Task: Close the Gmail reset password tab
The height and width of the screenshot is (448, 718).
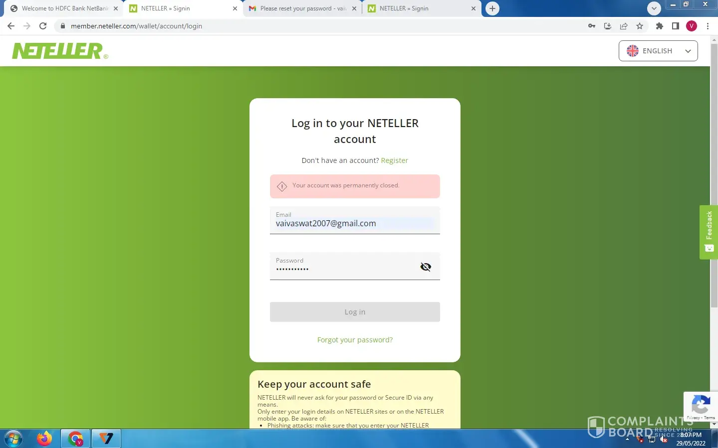Action: pos(354,8)
